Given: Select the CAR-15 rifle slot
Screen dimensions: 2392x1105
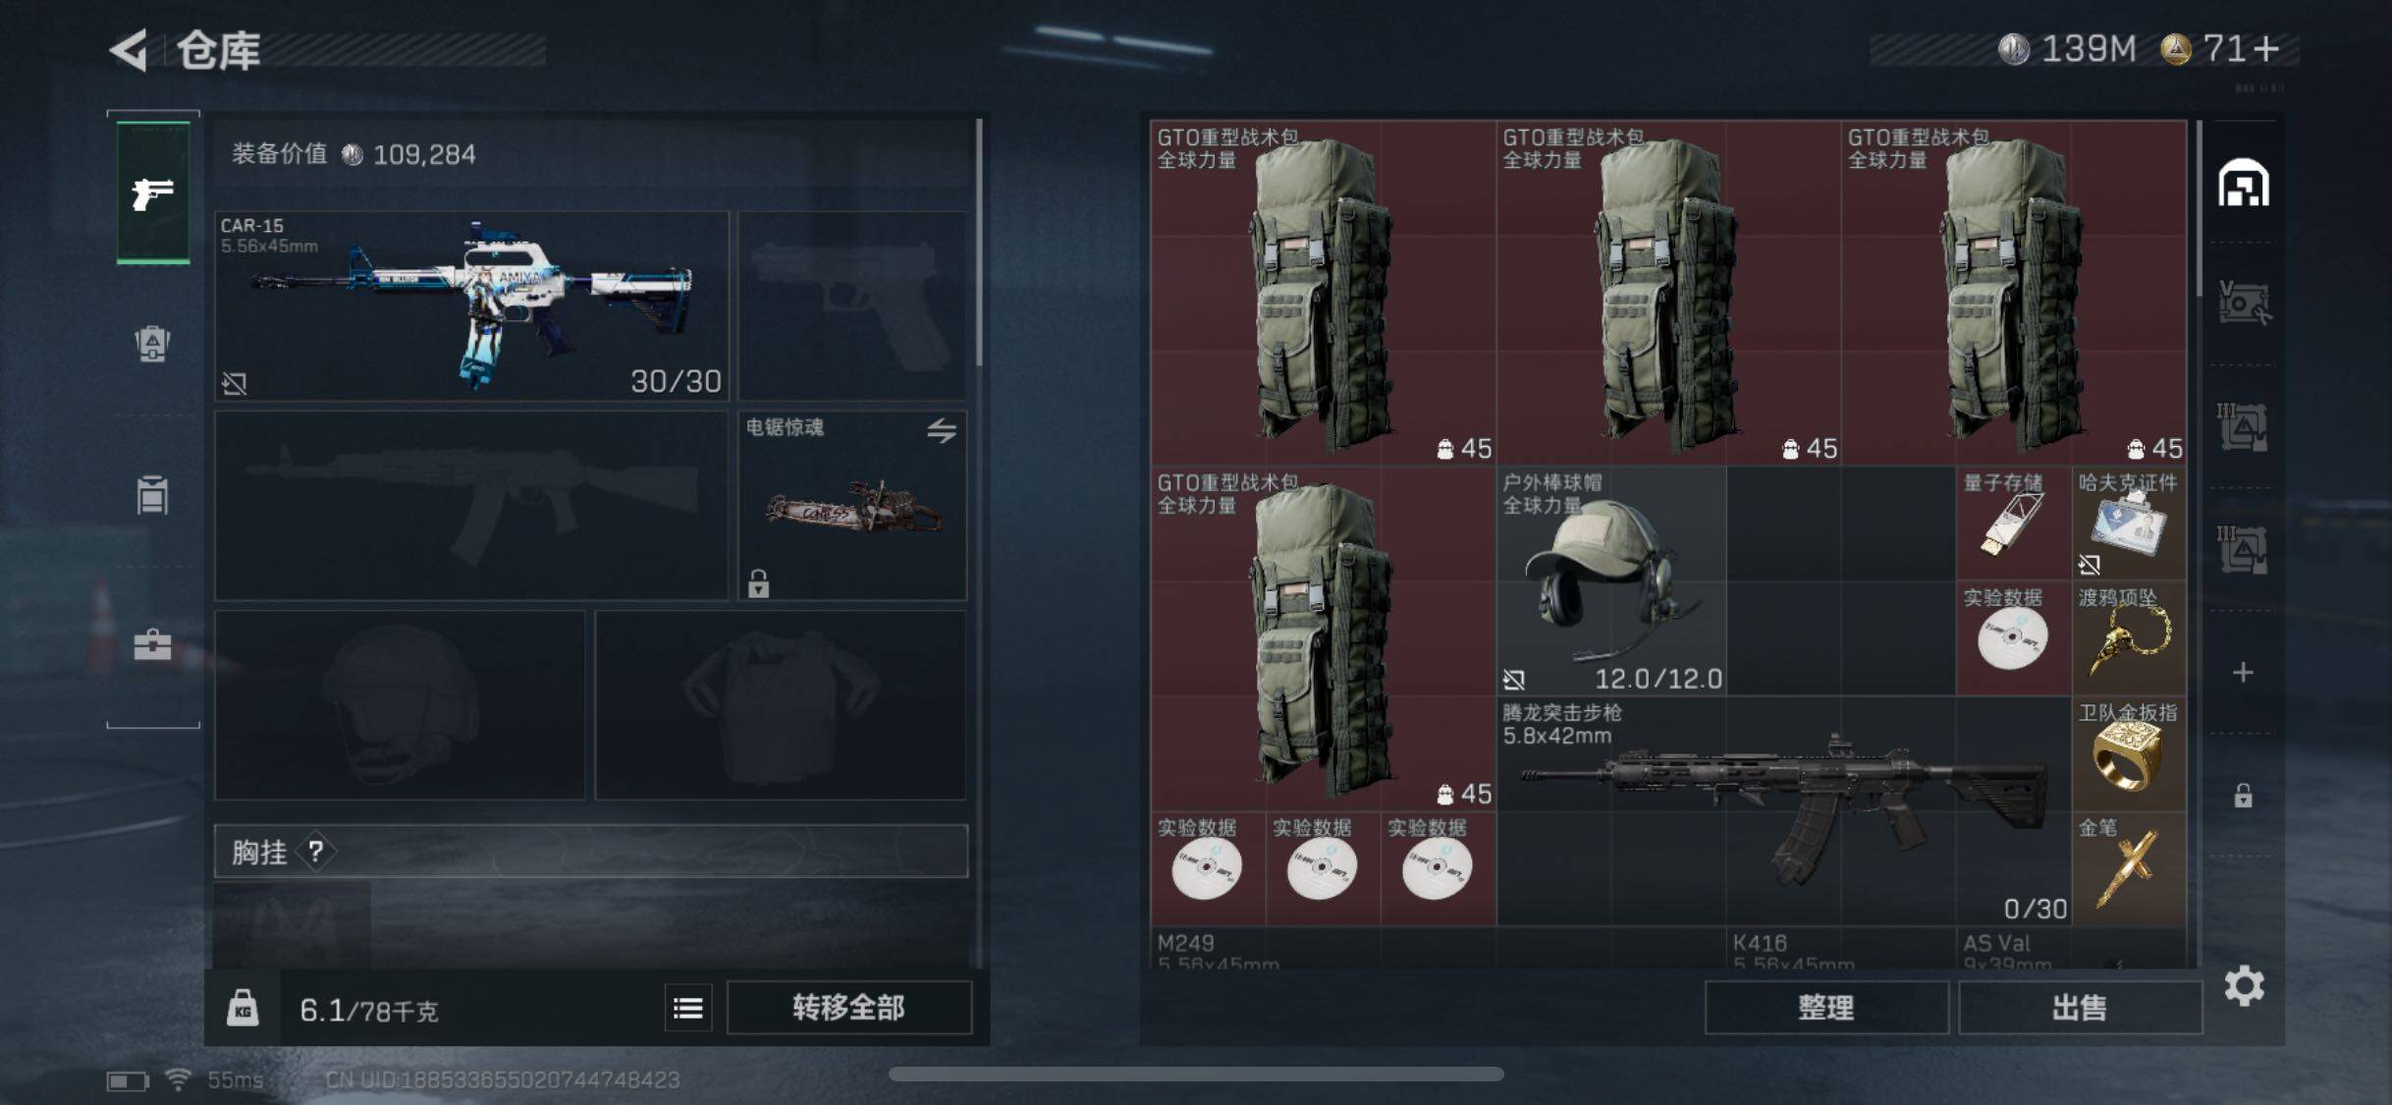Looking at the screenshot, I should coord(472,305).
